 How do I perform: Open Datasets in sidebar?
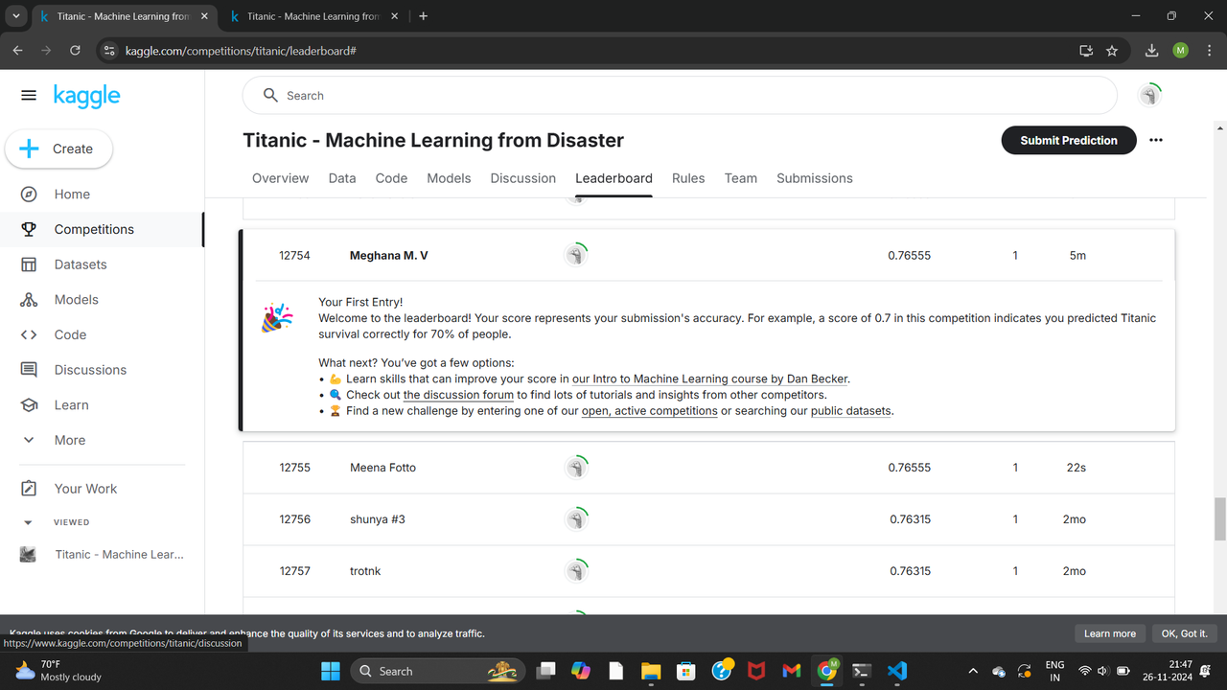[81, 264]
